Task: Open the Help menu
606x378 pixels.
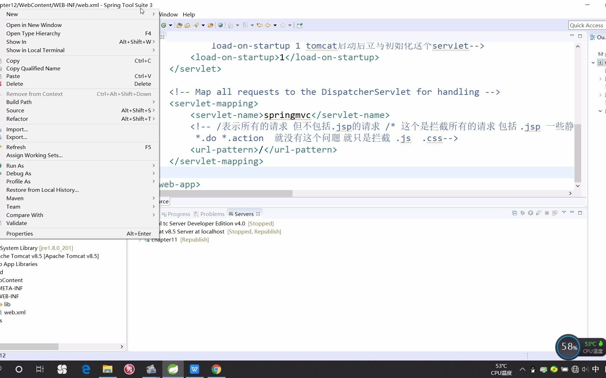Action: pos(189,14)
